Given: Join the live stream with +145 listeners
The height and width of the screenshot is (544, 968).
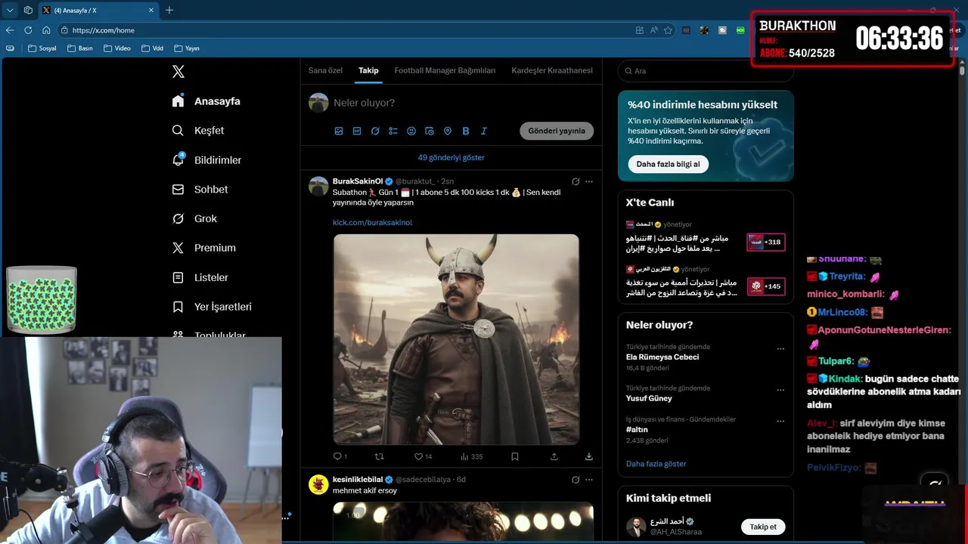Looking at the screenshot, I should coord(765,286).
